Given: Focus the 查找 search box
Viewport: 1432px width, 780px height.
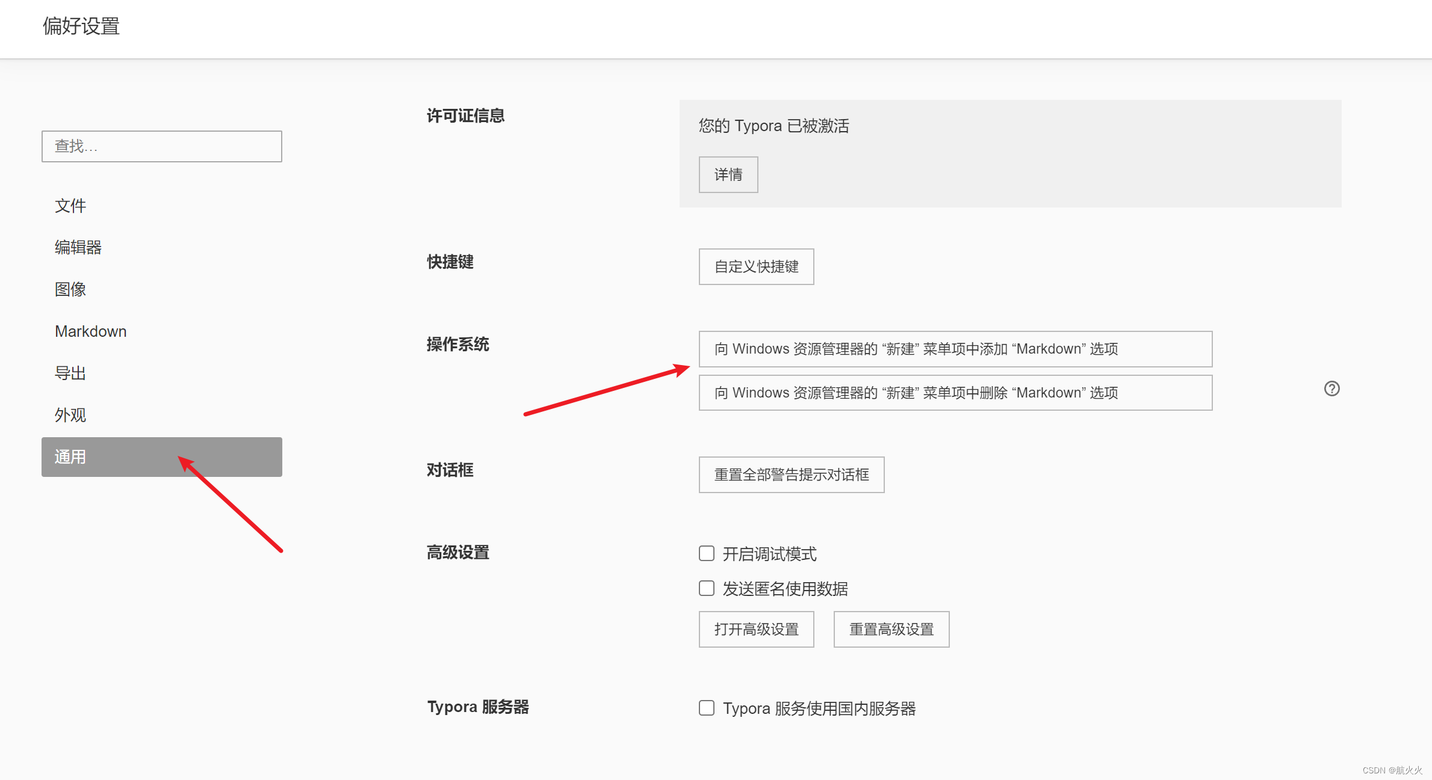Looking at the screenshot, I should pos(161,146).
